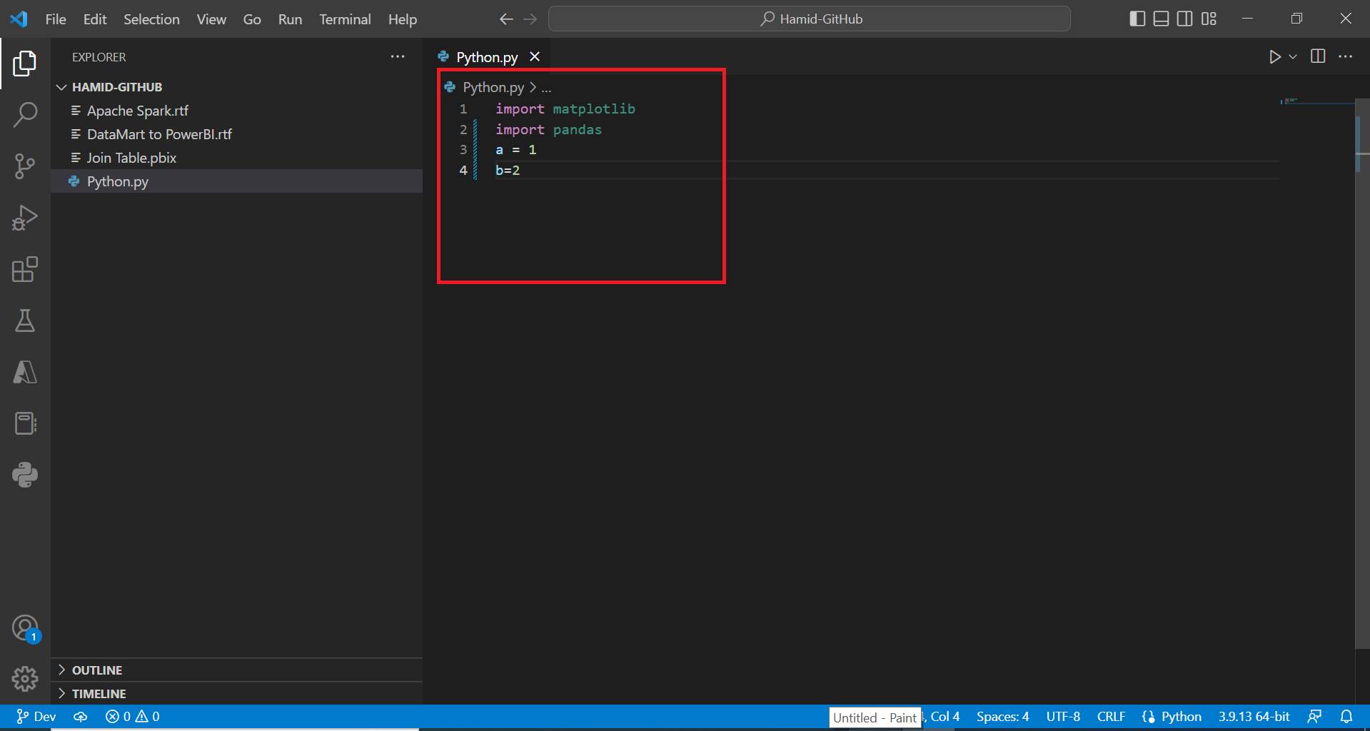The height and width of the screenshot is (731, 1370).
Task: Open the Manage gear settings
Action: coord(25,679)
